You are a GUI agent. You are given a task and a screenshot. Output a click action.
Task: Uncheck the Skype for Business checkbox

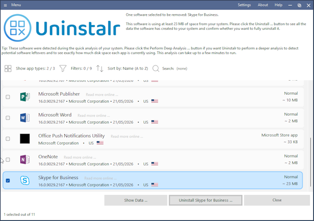coord(8,181)
